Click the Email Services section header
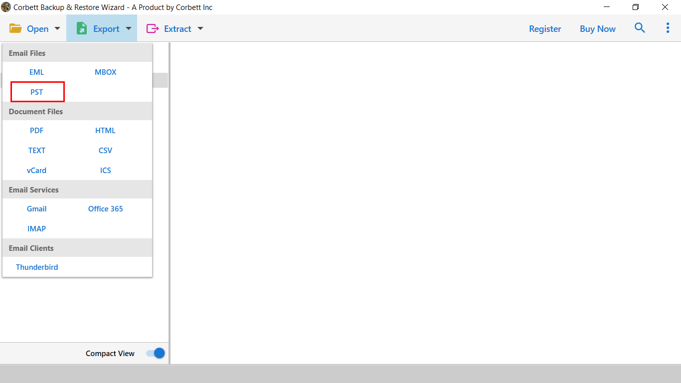The height and width of the screenshot is (383, 681). pos(77,190)
